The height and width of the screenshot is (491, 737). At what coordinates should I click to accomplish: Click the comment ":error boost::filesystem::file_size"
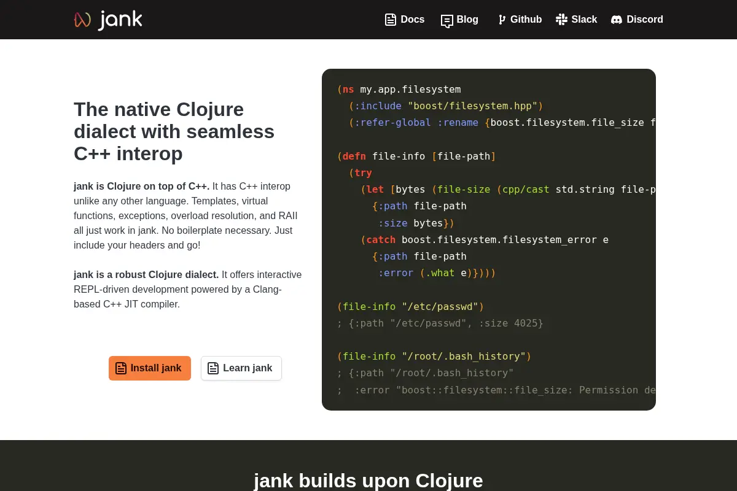click(496, 390)
